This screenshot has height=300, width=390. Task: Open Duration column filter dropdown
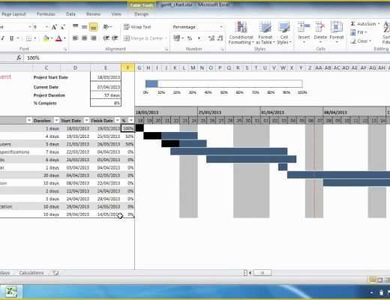56,120
